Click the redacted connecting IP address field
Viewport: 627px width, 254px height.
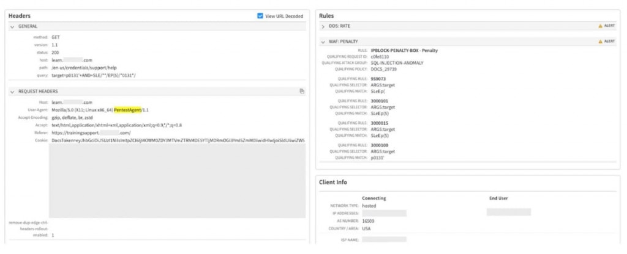click(385, 213)
